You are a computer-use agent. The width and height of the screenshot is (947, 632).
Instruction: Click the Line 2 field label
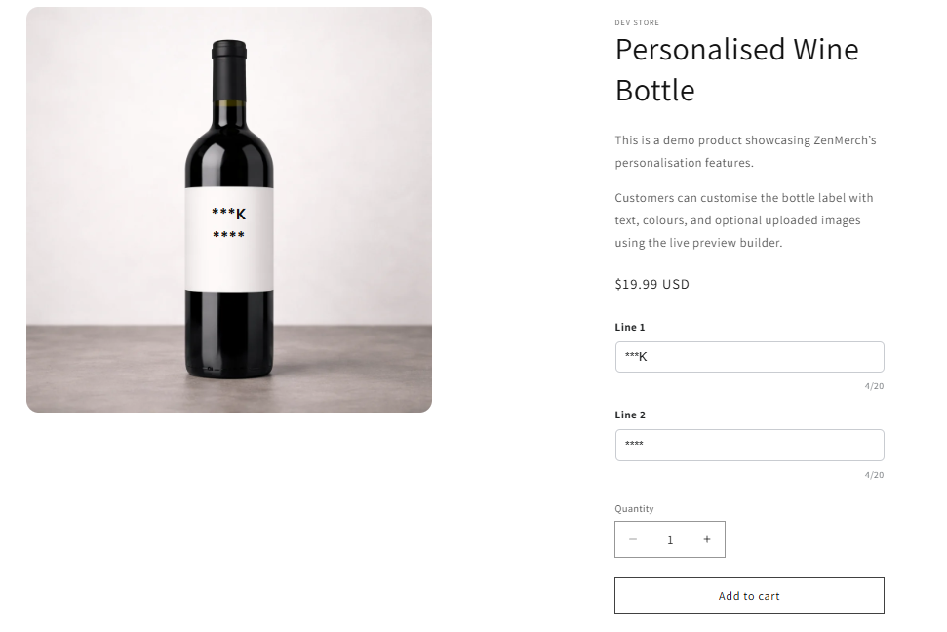pyautogui.click(x=630, y=415)
